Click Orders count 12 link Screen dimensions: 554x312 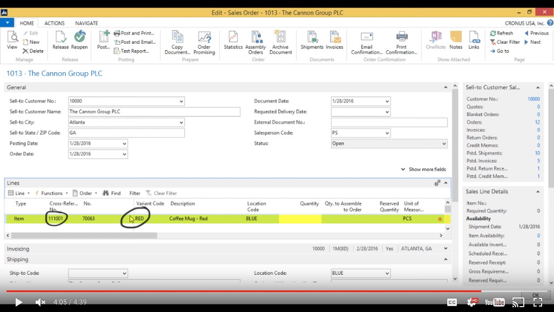(x=537, y=122)
